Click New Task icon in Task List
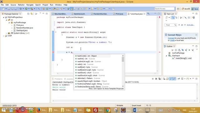Screen dimensions: 200x113 pyautogui.click(x=167, y=18)
